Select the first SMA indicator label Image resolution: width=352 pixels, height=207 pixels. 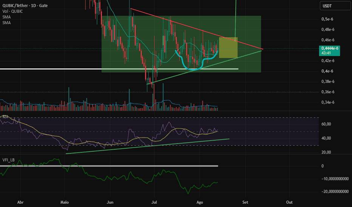coord(6,17)
